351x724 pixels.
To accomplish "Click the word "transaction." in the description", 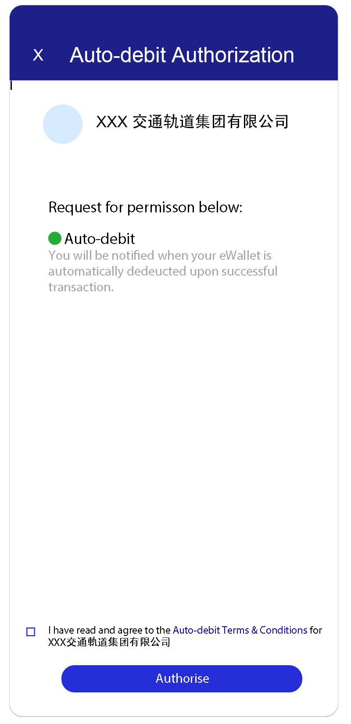I will 81,287.
